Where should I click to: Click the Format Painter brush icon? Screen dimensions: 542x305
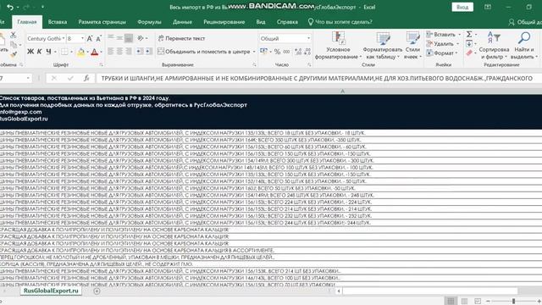[14, 54]
